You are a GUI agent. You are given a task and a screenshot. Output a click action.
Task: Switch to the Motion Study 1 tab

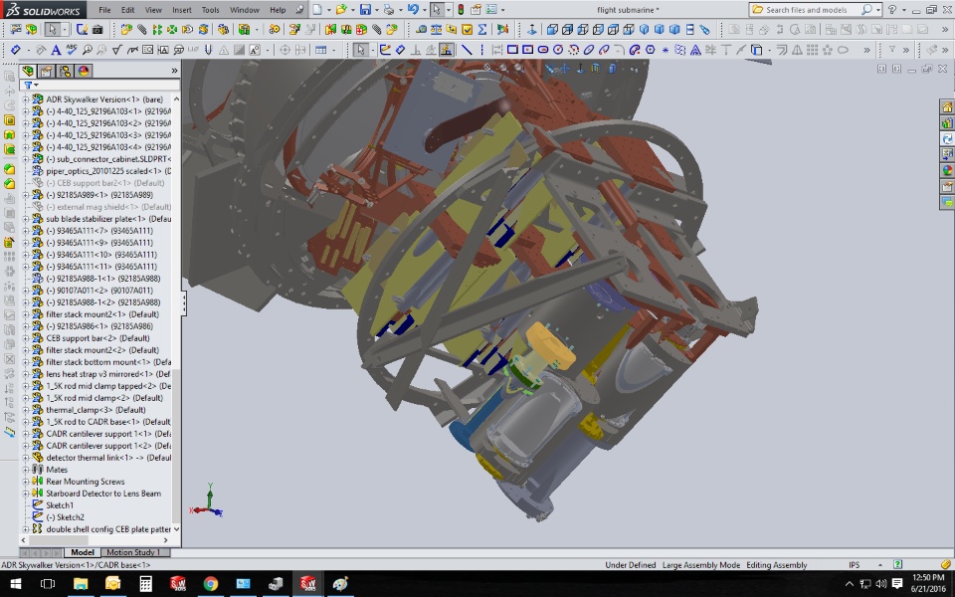[x=133, y=552]
